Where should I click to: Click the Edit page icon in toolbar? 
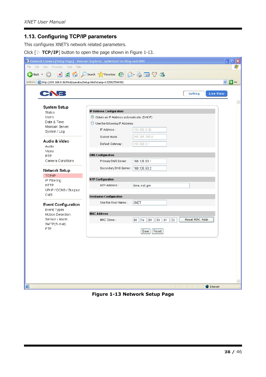point(147,75)
